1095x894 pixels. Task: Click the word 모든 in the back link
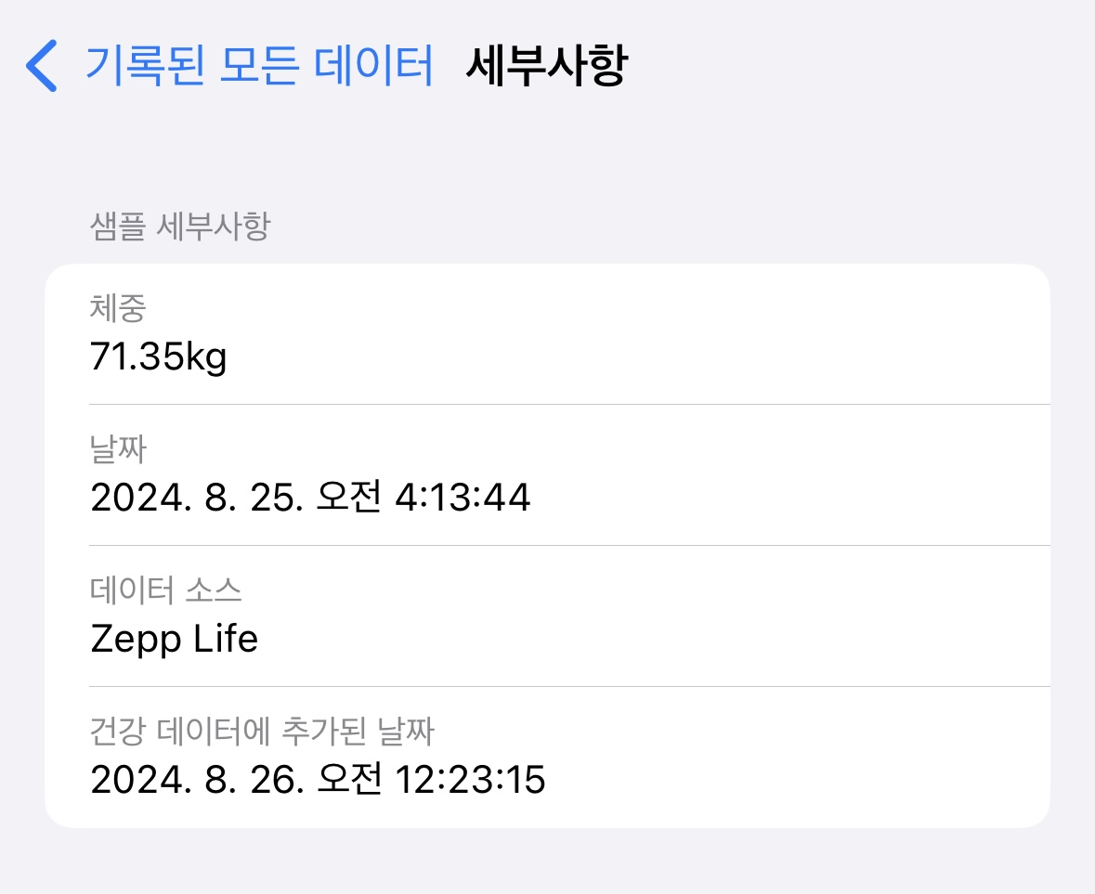pos(259,65)
